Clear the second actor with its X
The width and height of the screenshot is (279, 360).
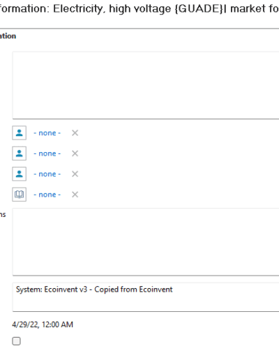coord(75,153)
